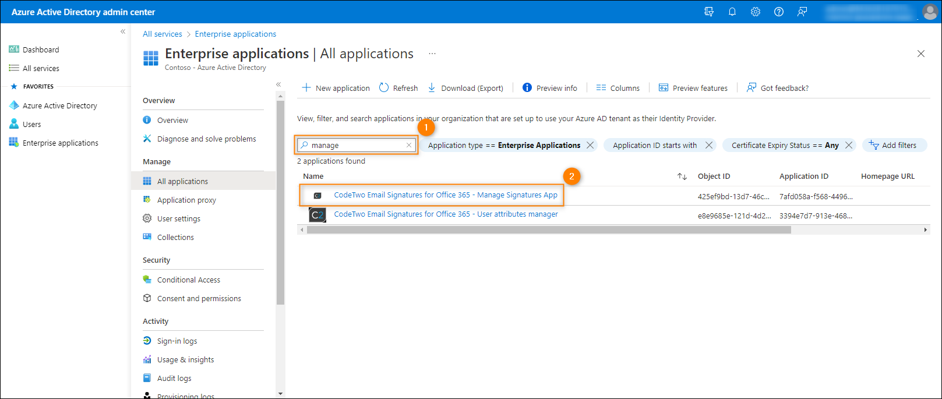Clear the search box text
This screenshot has height=399, width=942.
(x=409, y=145)
